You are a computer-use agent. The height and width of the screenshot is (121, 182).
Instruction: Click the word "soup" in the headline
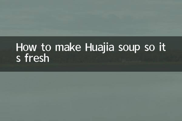point(129,48)
